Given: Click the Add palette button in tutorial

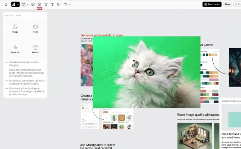Looking at the screenshot, I should [90, 124].
